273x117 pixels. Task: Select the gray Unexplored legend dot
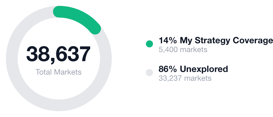pyautogui.click(x=149, y=72)
